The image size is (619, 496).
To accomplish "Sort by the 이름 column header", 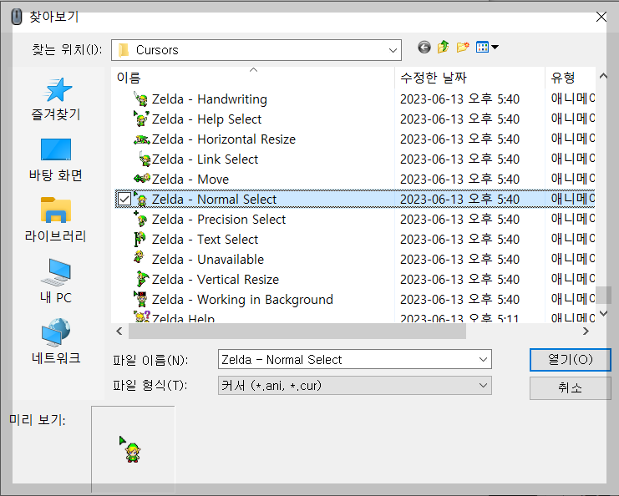I will pyautogui.click(x=253, y=78).
